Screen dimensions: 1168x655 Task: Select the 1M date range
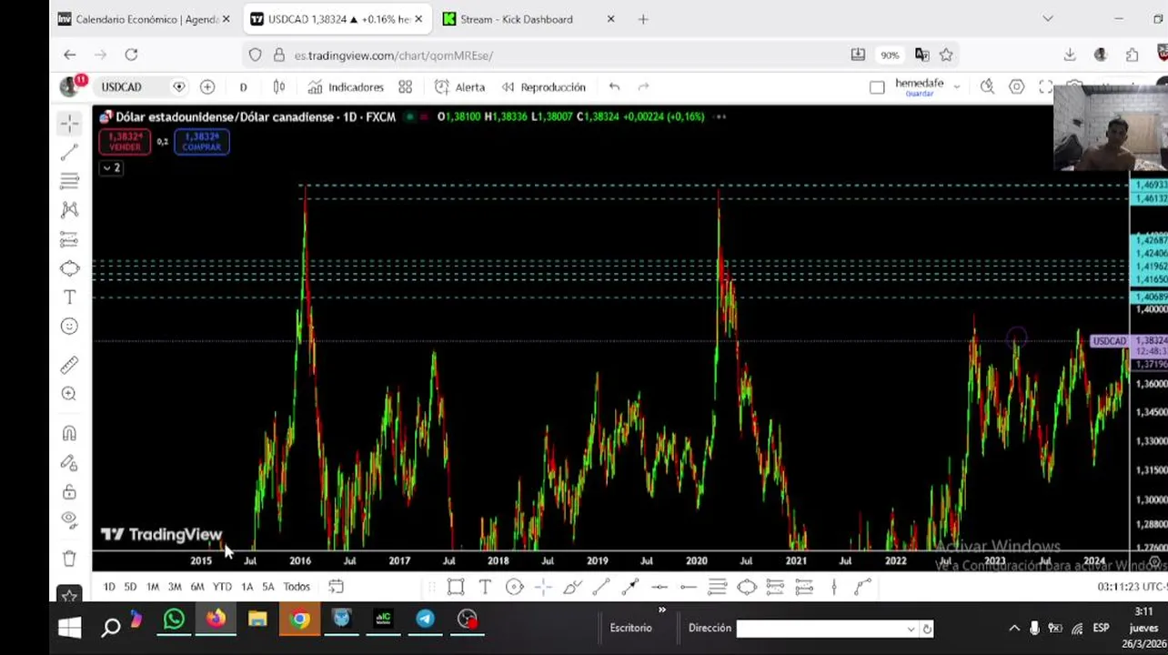pyautogui.click(x=153, y=587)
